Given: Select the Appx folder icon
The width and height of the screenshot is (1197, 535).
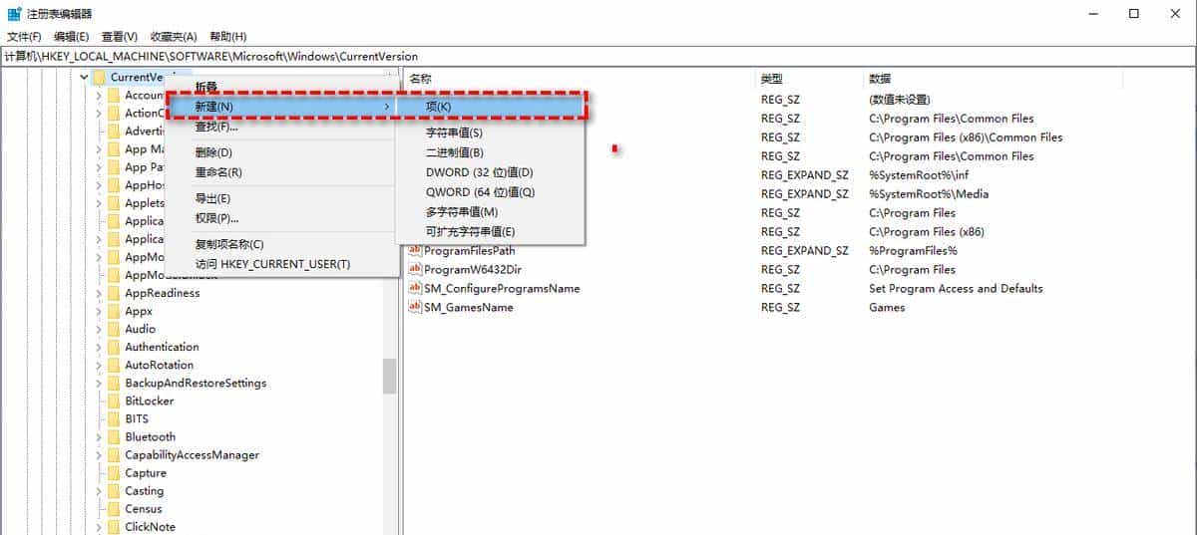Looking at the screenshot, I should click(114, 311).
